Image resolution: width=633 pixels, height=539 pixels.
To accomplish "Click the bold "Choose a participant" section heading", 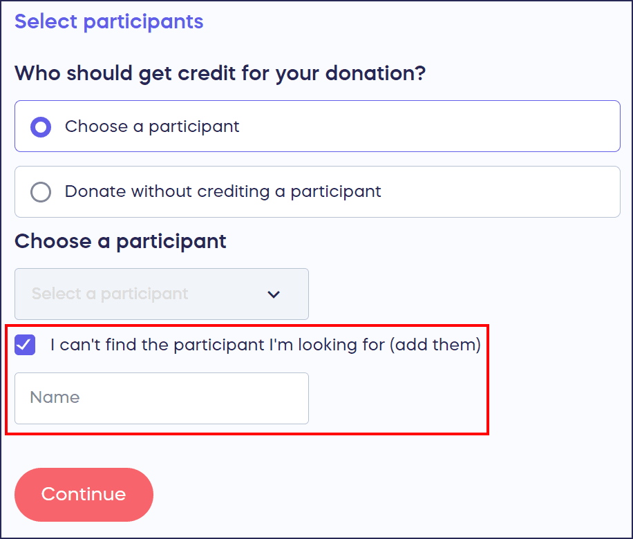I will coord(120,241).
